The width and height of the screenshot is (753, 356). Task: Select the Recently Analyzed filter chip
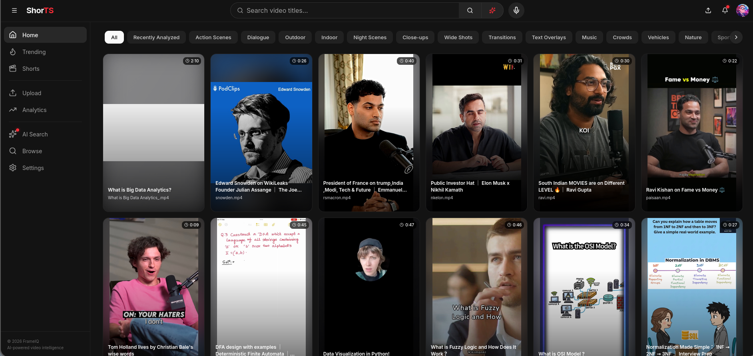coord(156,37)
